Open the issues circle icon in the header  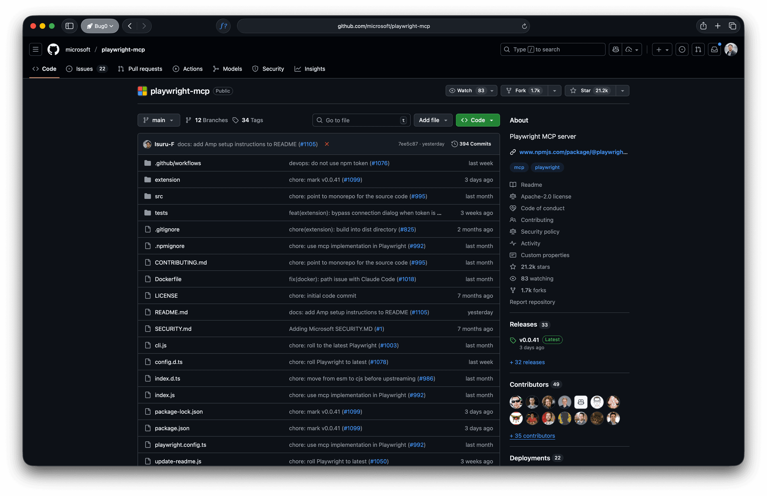coord(682,49)
